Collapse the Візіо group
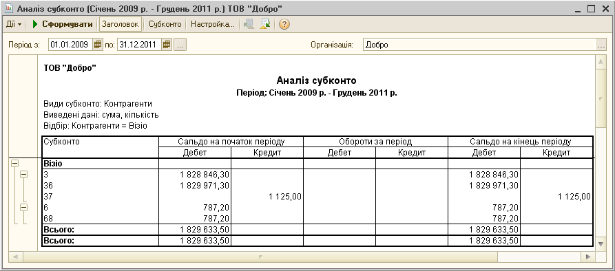Viewport: 615px width, 271px height. (x=14, y=164)
